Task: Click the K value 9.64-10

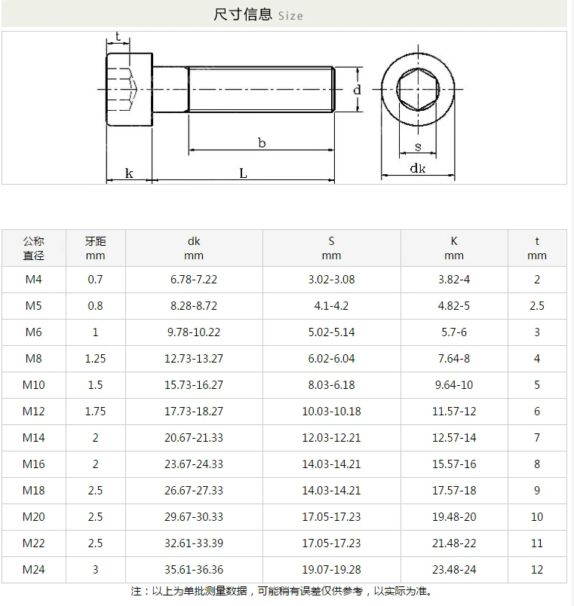Action: click(x=454, y=385)
